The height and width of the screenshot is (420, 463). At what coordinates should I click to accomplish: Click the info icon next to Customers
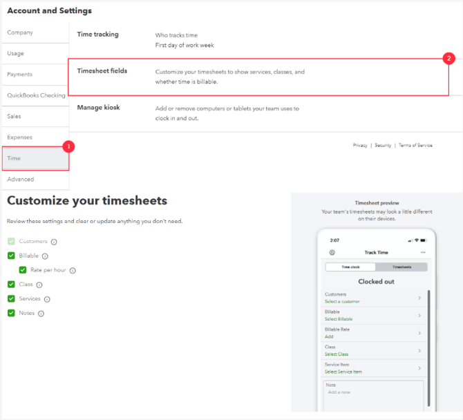54,242
